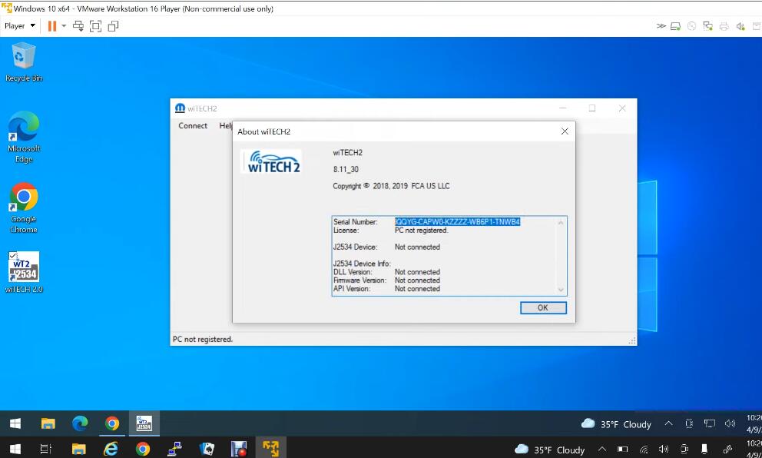Image resolution: width=762 pixels, height=458 pixels.
Task: Open Google Chrome from the host taskbar
Action: pos(143,449)
